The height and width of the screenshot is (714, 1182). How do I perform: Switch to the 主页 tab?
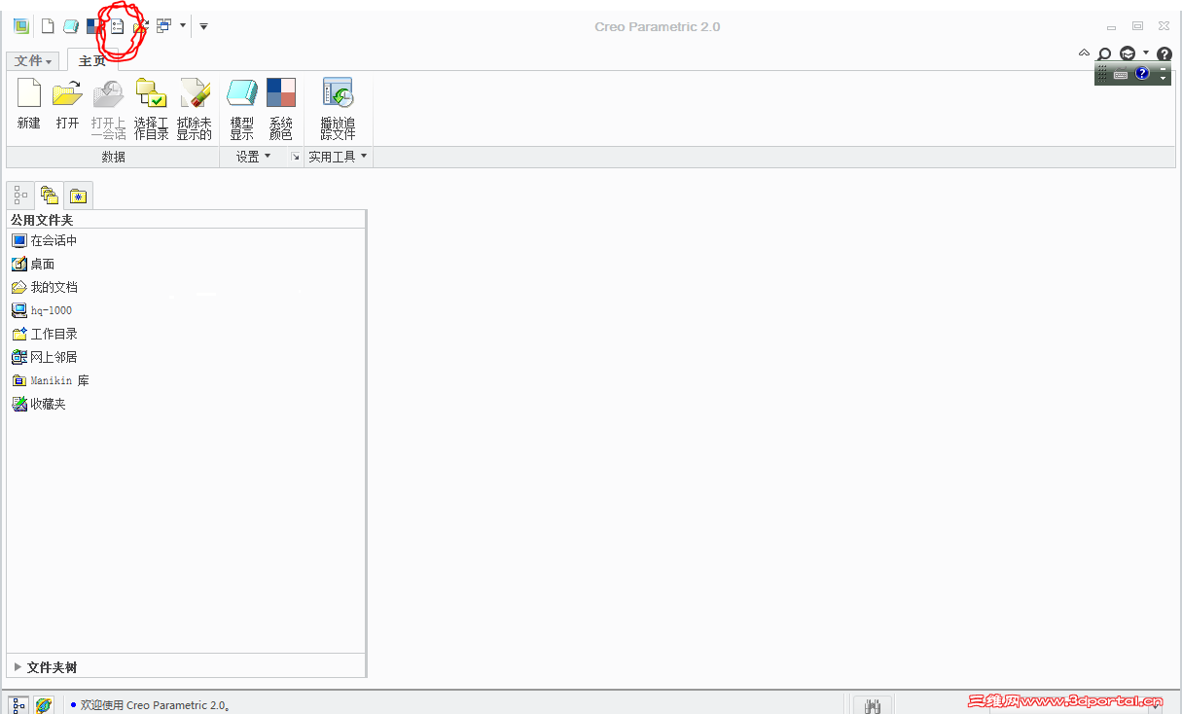point(91,61)
